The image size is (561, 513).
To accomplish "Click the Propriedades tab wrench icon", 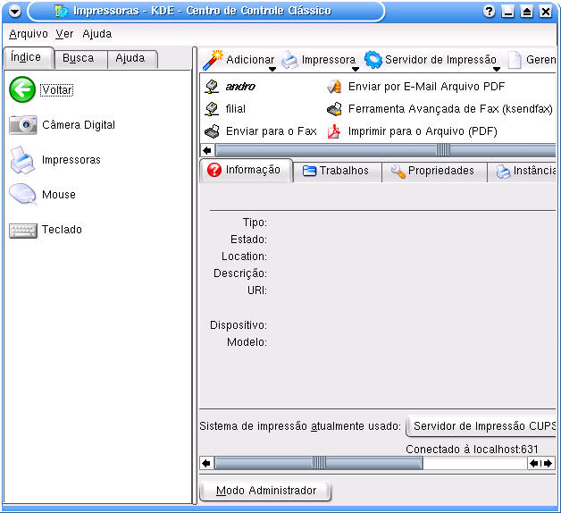I will click(x=398, y=171).
